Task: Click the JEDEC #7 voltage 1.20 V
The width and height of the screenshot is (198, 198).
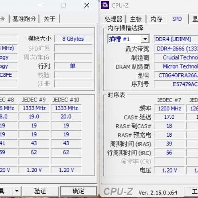Action: 169,170
